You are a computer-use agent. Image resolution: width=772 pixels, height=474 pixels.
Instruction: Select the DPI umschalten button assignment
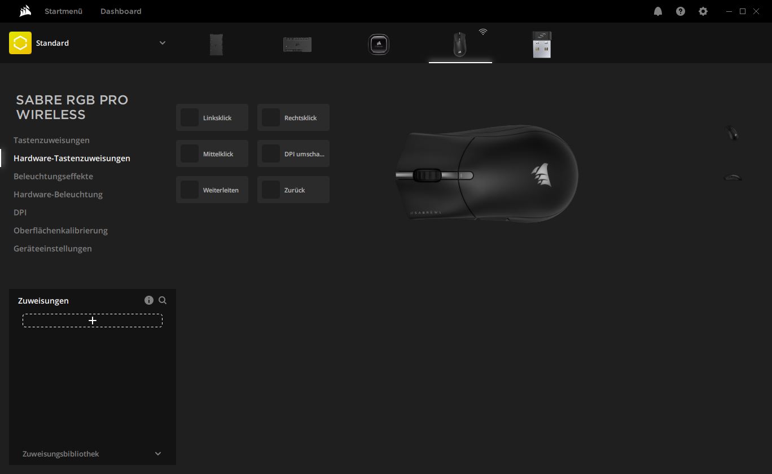click(x=293, y=153)
